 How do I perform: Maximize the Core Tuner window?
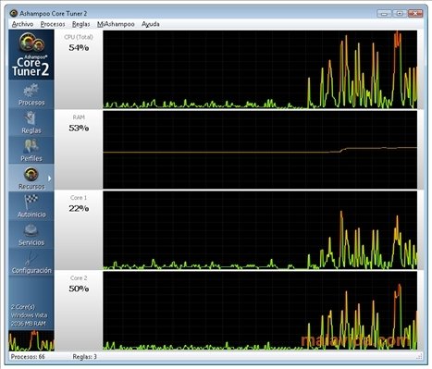click(x=400, y=13)
